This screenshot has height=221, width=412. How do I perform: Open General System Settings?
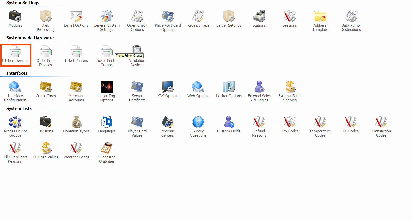click(107, 16)
